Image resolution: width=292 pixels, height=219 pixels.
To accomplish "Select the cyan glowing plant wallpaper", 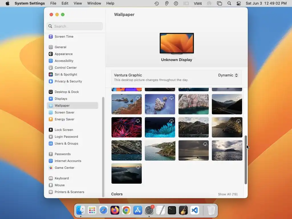I will 160,127.
